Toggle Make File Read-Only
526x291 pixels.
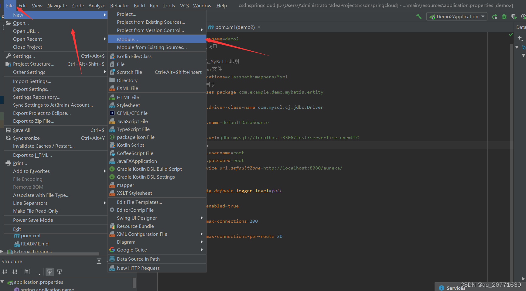pos(56,211)
